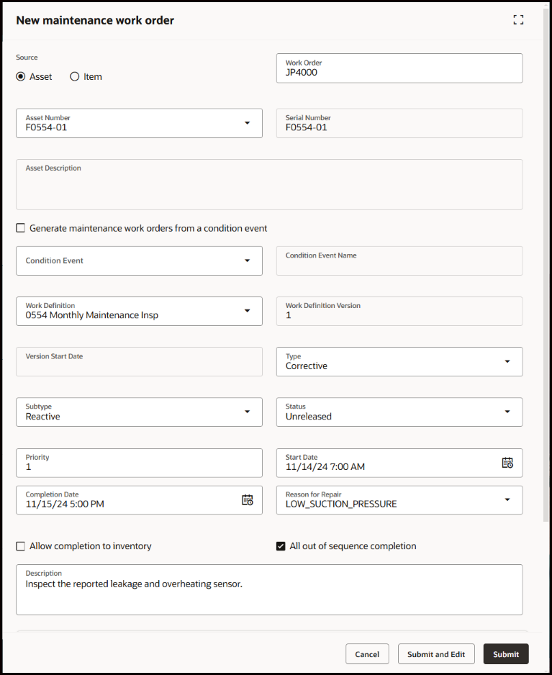Viewport: 552px width, 675px height.
Task: Expand the Condition Event dropdown
Action: [247, 261]
